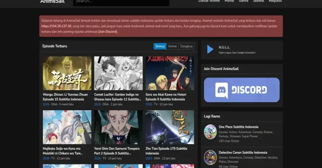Screen dimensions: 322x168
Task: Click Fight League: Gear Gadget Generators subtitle
Action: 237,53
